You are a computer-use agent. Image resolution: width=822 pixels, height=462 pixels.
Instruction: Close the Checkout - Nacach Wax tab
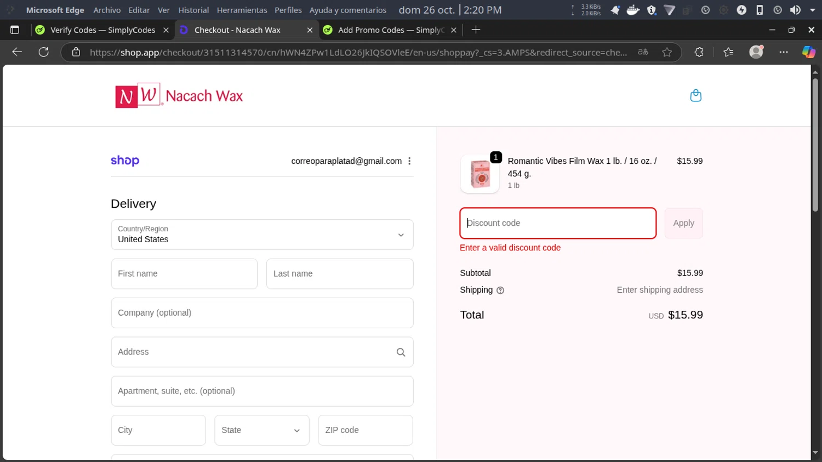coord(310,30)
